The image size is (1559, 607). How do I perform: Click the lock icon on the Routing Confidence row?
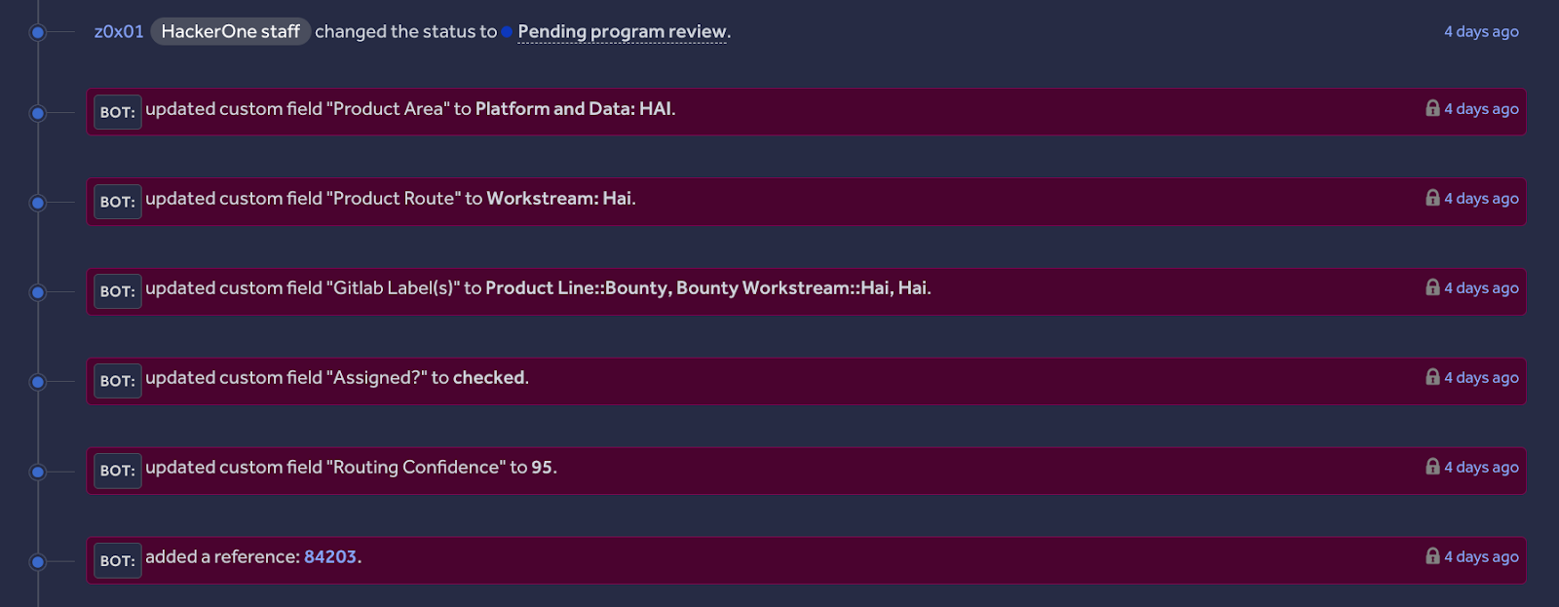tap(1432, 467)
